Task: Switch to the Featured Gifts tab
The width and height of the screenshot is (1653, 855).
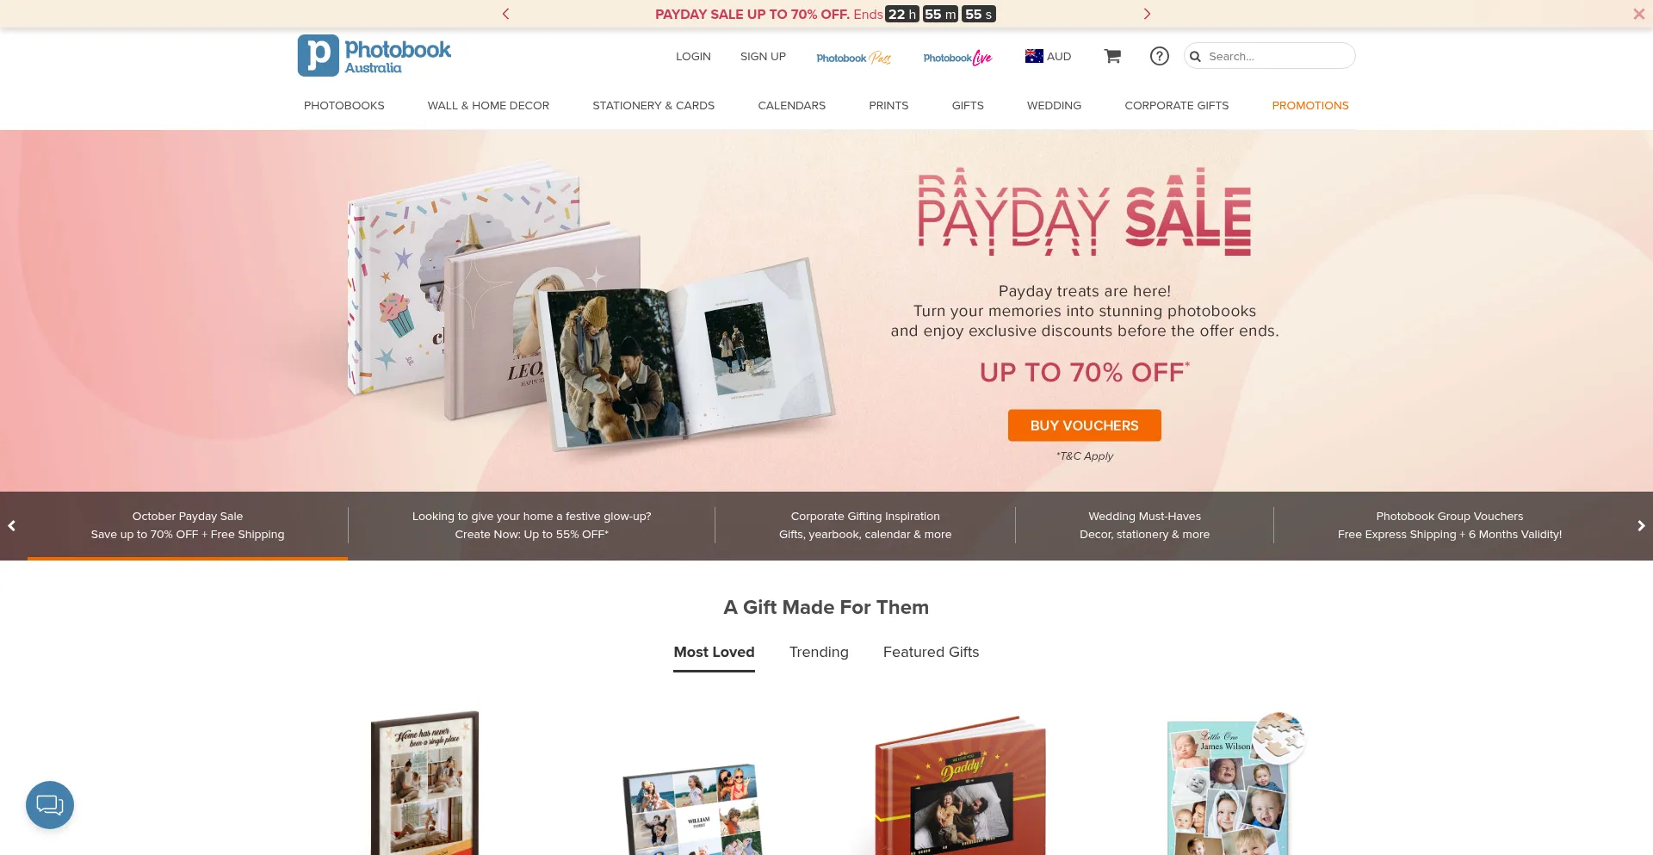Action: point(931,652)
